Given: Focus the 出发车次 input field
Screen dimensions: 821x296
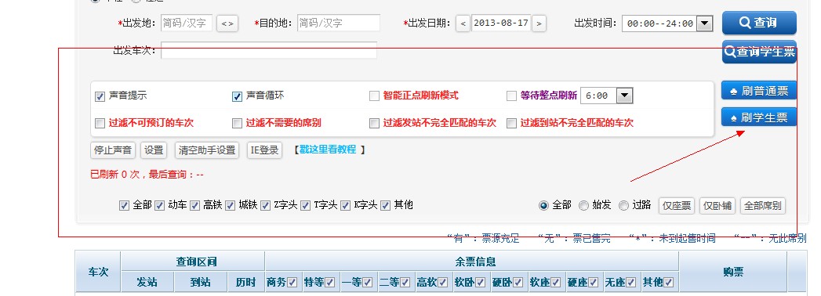Looking at the screenshot, I should (x=269, y=51).
